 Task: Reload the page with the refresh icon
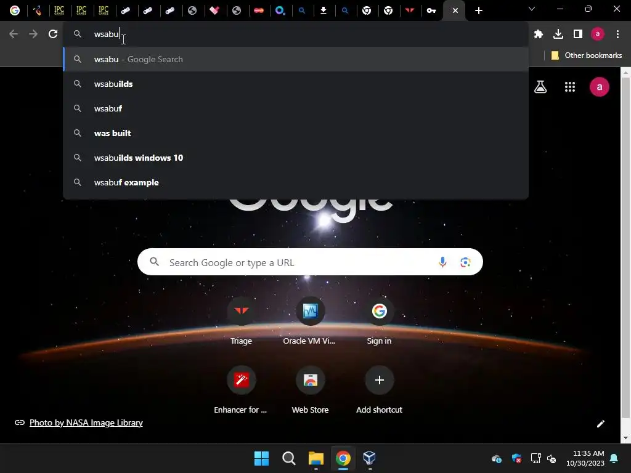[53, 34]
